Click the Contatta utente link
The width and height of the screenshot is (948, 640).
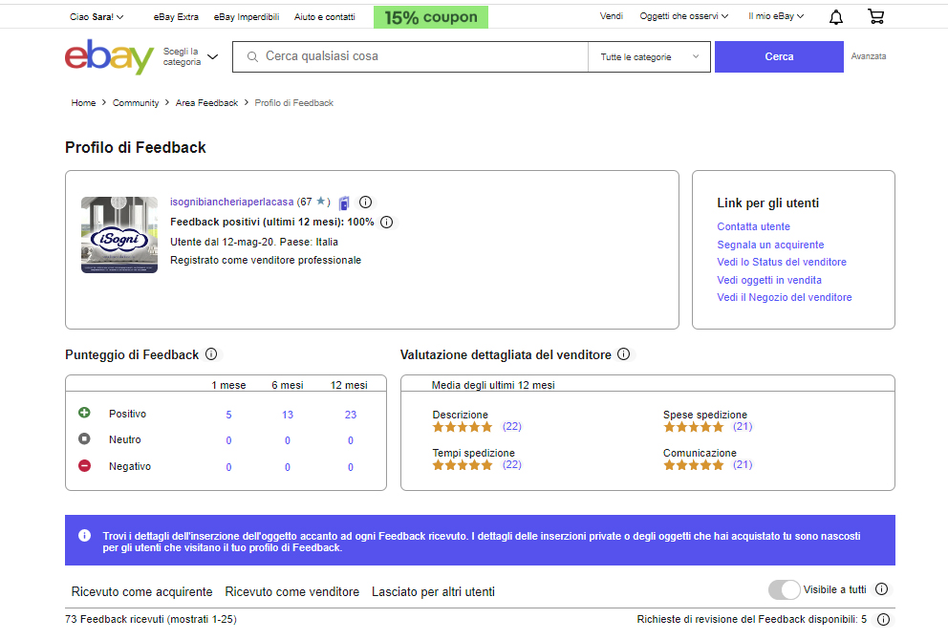tap(753, 226)
